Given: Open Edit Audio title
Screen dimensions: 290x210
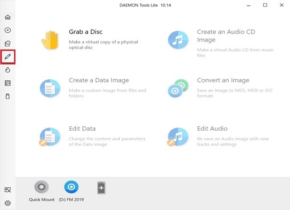Looking at the screenshot, I should 212,128.
